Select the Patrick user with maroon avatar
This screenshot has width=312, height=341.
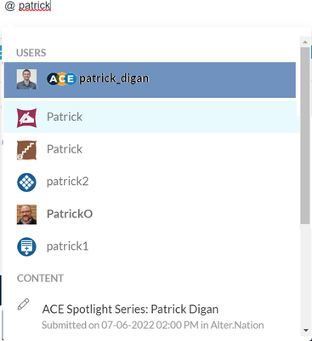tap(151, 117)
